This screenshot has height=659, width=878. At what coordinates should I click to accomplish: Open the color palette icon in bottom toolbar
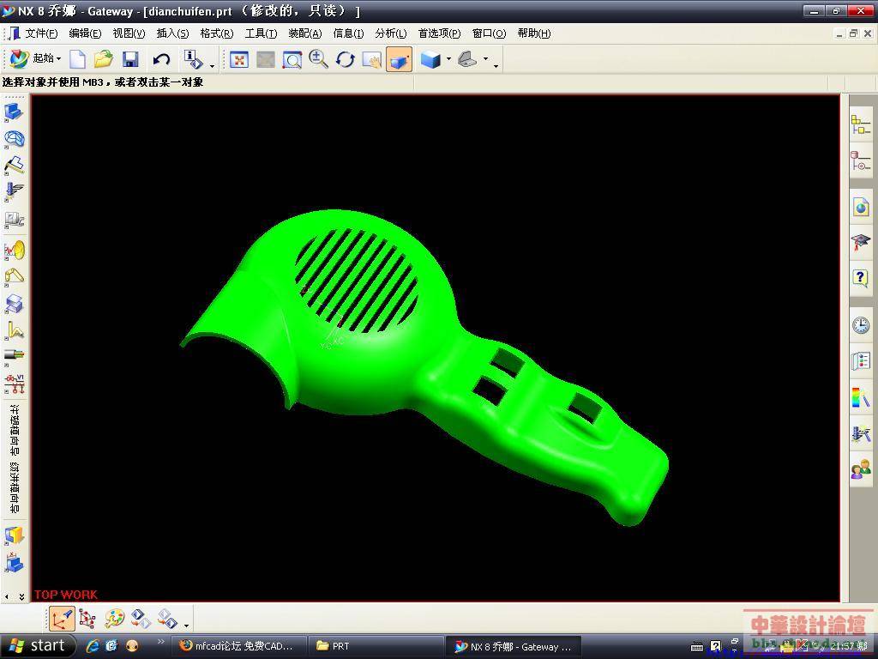114,619
